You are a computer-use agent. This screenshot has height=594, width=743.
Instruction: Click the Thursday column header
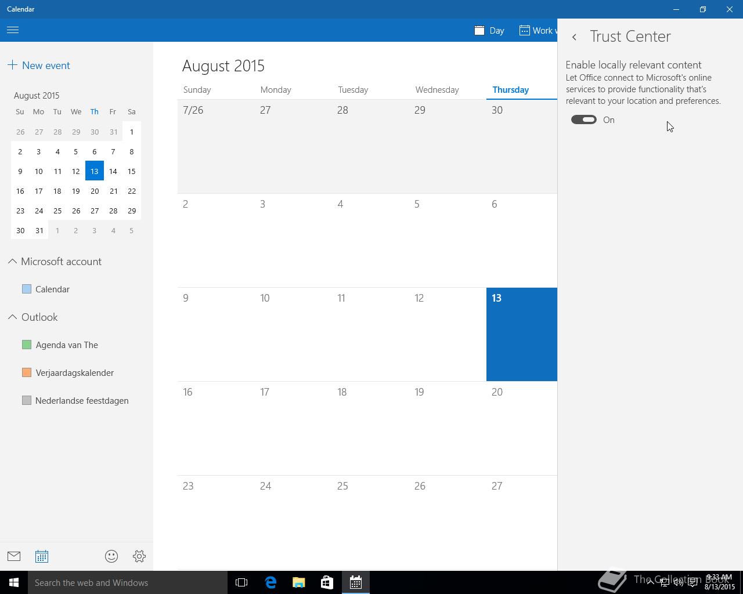pos(511,90)
